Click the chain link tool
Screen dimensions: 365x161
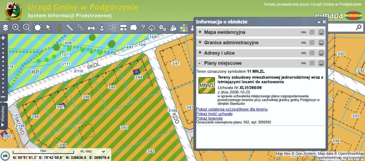80,28
